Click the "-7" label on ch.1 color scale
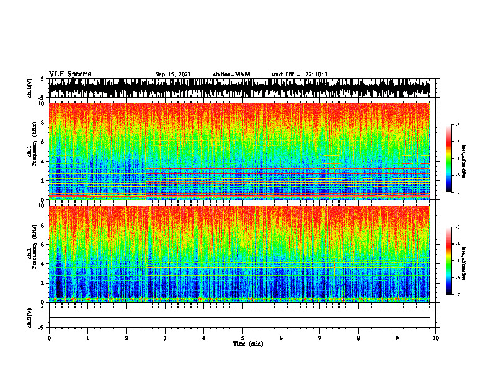This screenshot has width=491, height=379. coord(458,192)
